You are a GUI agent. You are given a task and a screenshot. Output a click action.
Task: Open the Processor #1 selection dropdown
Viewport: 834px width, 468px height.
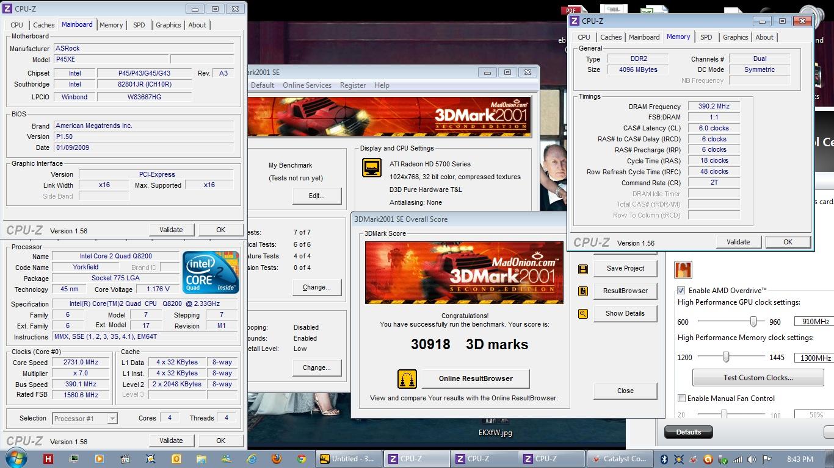pos(85,418)
